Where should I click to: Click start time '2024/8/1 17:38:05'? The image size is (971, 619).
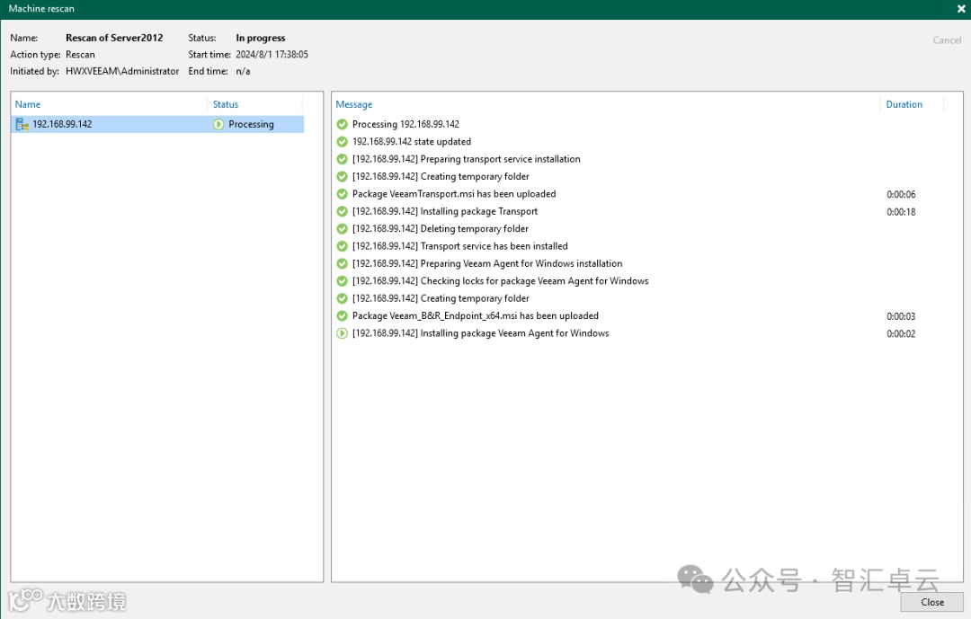(272, 55)
